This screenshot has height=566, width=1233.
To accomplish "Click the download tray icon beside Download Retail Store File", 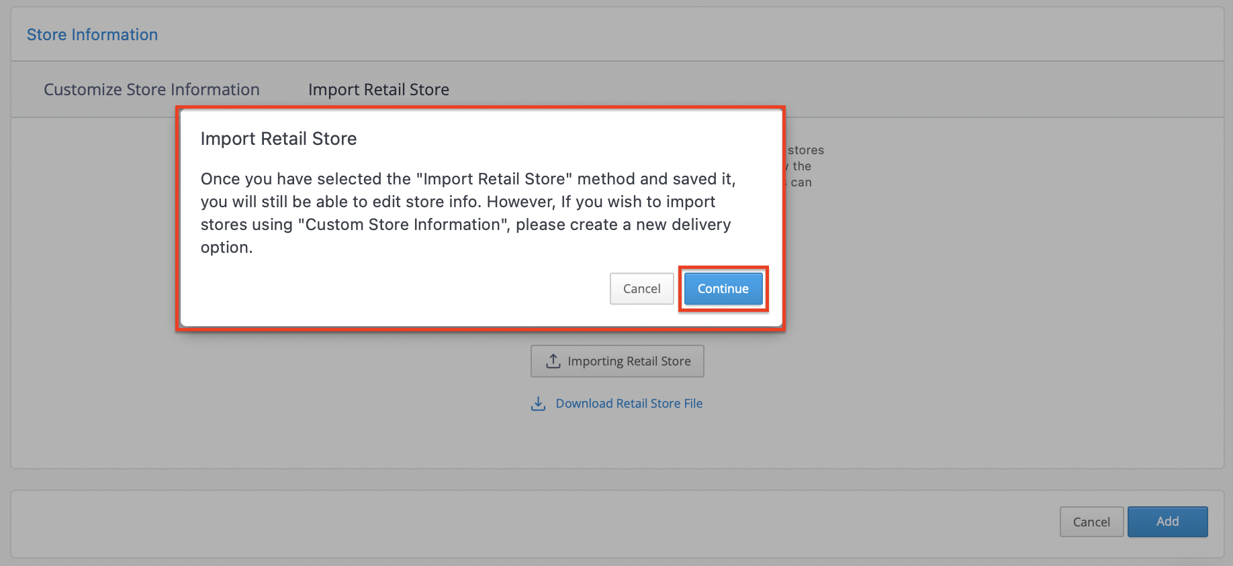I will tap(538, 404).
